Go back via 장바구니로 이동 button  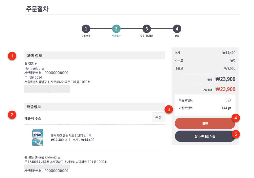click(x=205, y=136)
